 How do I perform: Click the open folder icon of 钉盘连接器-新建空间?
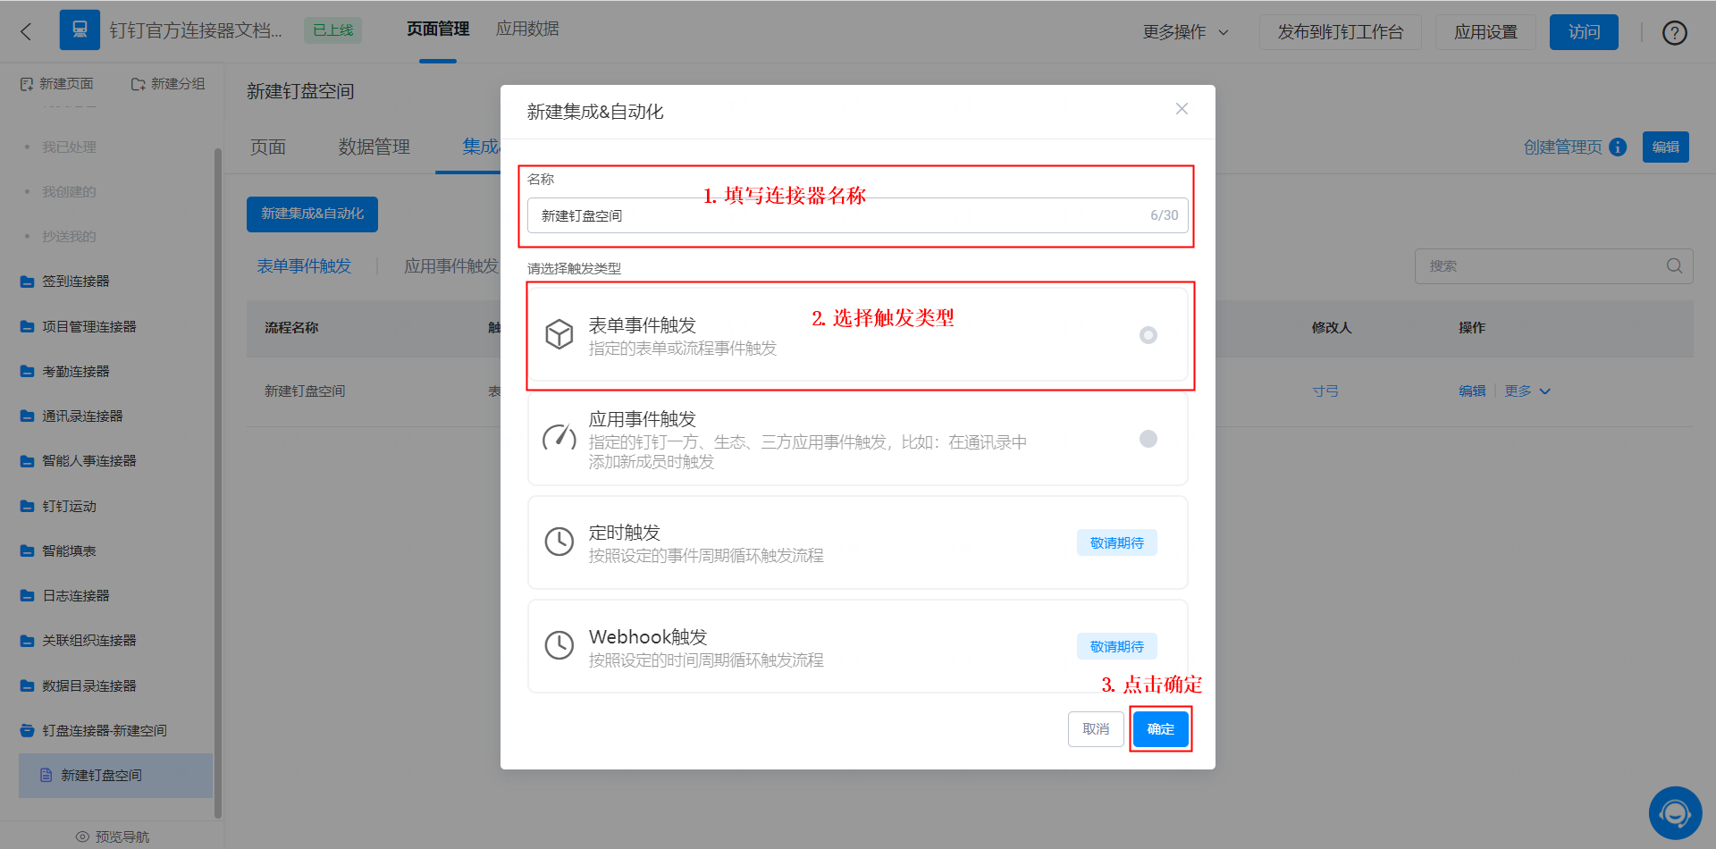coord(27,731)
